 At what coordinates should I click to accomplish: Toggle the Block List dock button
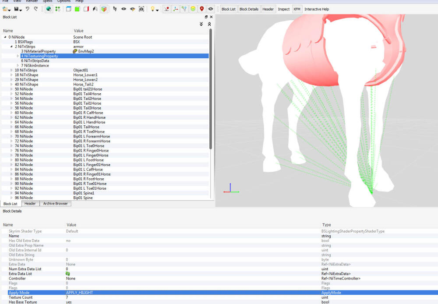click(229, 9)
